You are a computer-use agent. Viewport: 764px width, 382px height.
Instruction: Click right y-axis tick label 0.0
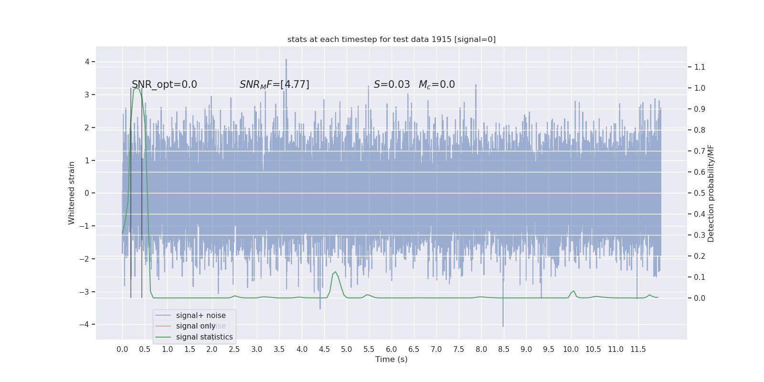700,298
